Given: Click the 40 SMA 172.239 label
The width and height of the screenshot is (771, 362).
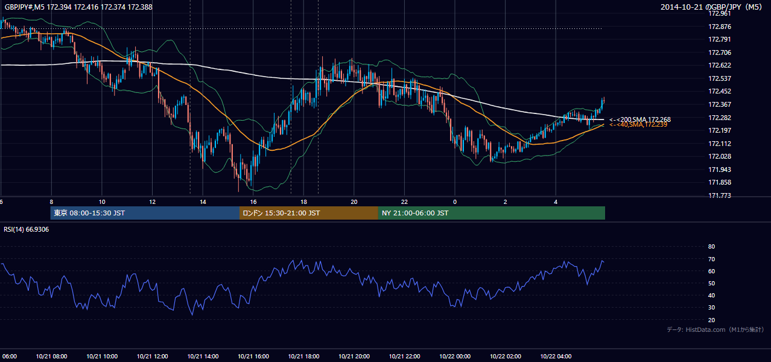Looking at the screenshot, I should (x=638, y=124).
